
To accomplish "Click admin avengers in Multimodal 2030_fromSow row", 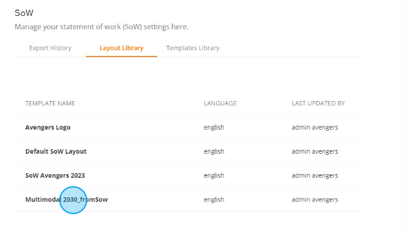I will pos(314,200).
